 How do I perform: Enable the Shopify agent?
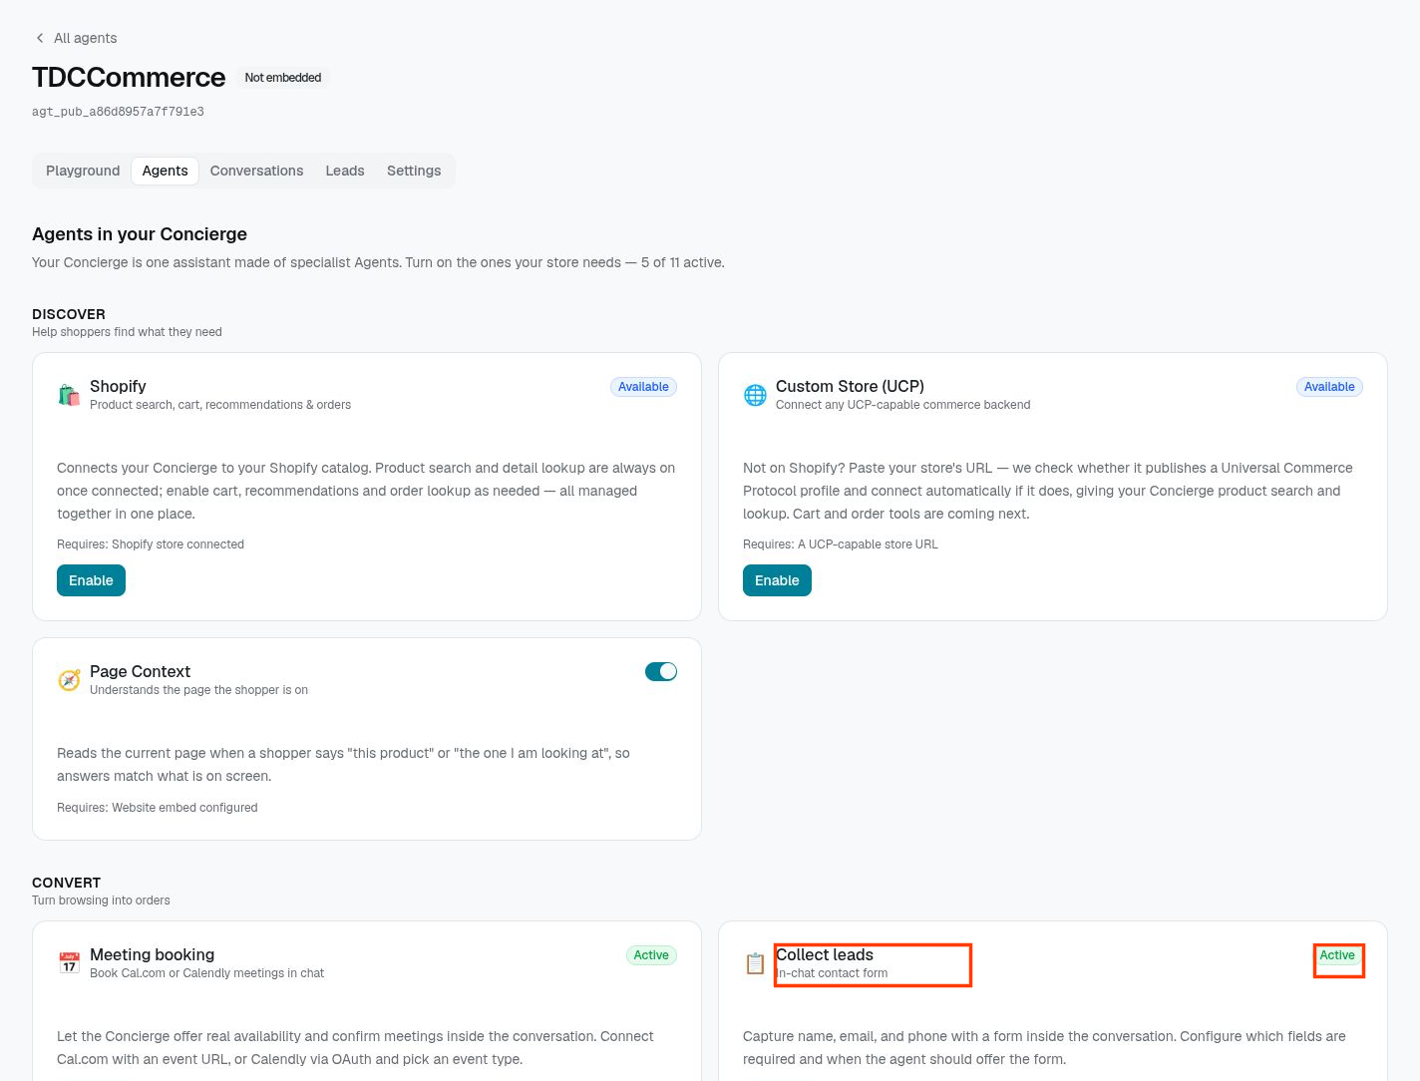91,580
